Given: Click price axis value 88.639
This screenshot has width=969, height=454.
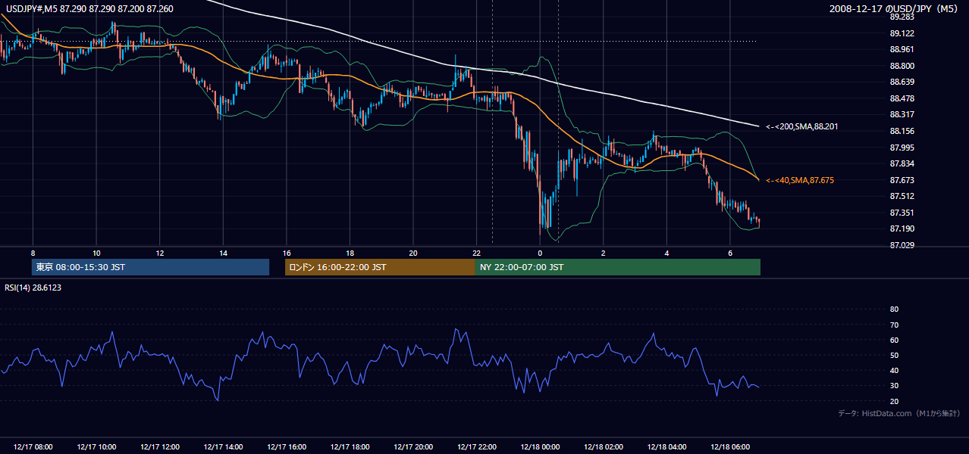Looking at the screenshot, I should pyautogui.click(x=902, y=82).
